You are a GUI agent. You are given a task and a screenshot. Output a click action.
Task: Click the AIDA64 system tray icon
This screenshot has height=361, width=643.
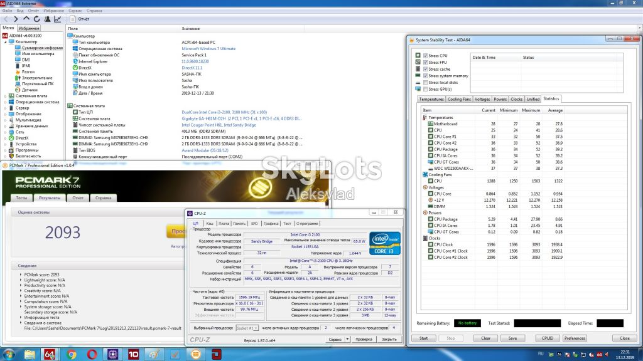(599, 355)
